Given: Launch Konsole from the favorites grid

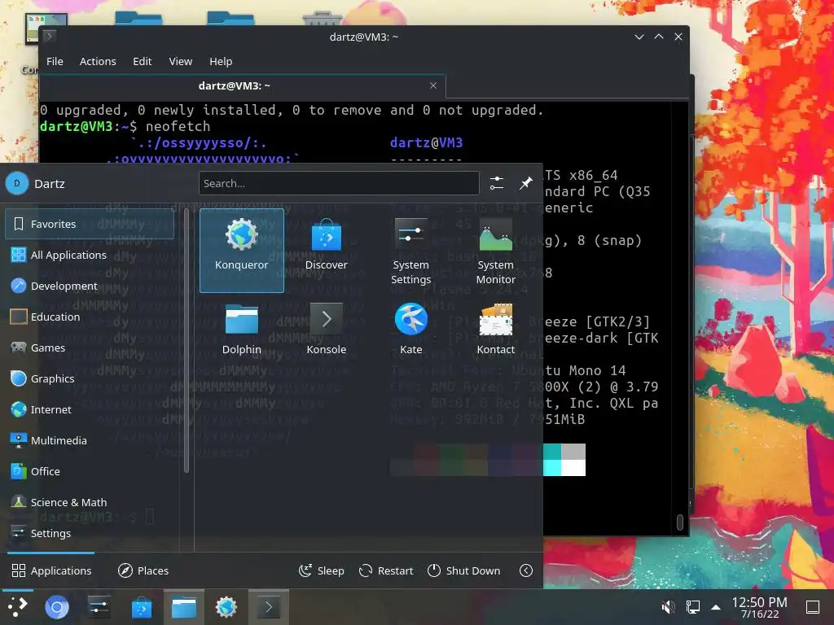Looking at the screenshot, I should click(x=326, y=330).
